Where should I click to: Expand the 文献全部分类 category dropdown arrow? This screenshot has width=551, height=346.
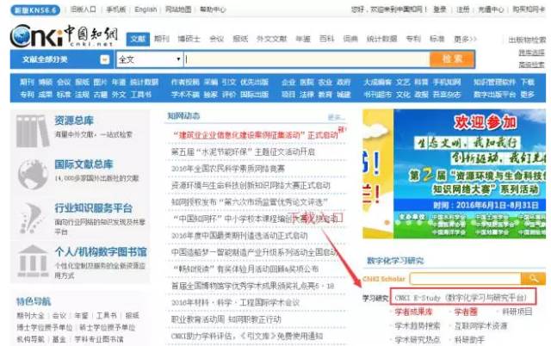click(104, 59)
